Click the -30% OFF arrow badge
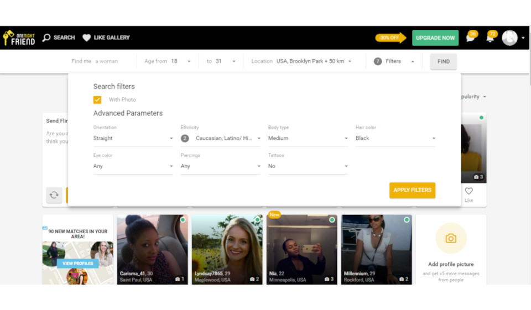The image size is (531, 310). [391, 38]
